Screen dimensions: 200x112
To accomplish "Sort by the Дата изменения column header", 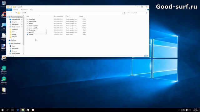I will (x=58, y=16).
